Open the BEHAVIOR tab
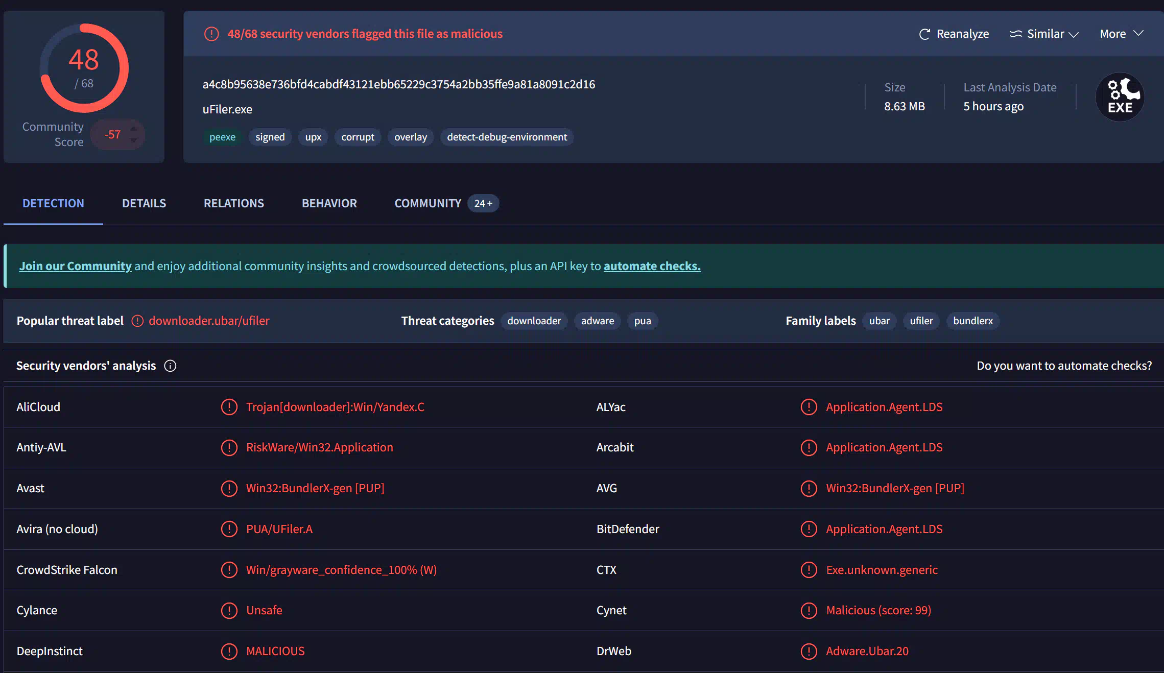Image resolution: width=1164 pixels, height=673 pixels. tap(329, 203)
